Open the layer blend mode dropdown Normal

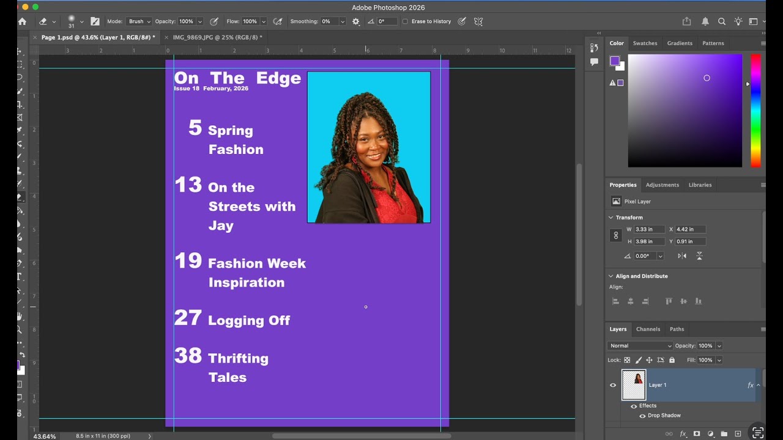(640, 346)
